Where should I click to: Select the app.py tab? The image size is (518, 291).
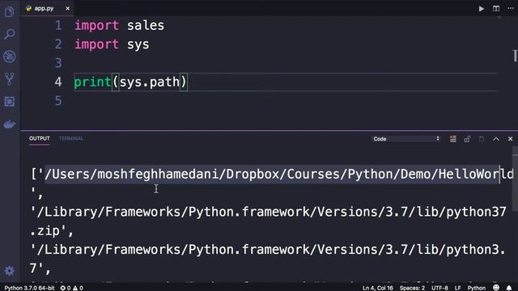(x=47, y=9)
